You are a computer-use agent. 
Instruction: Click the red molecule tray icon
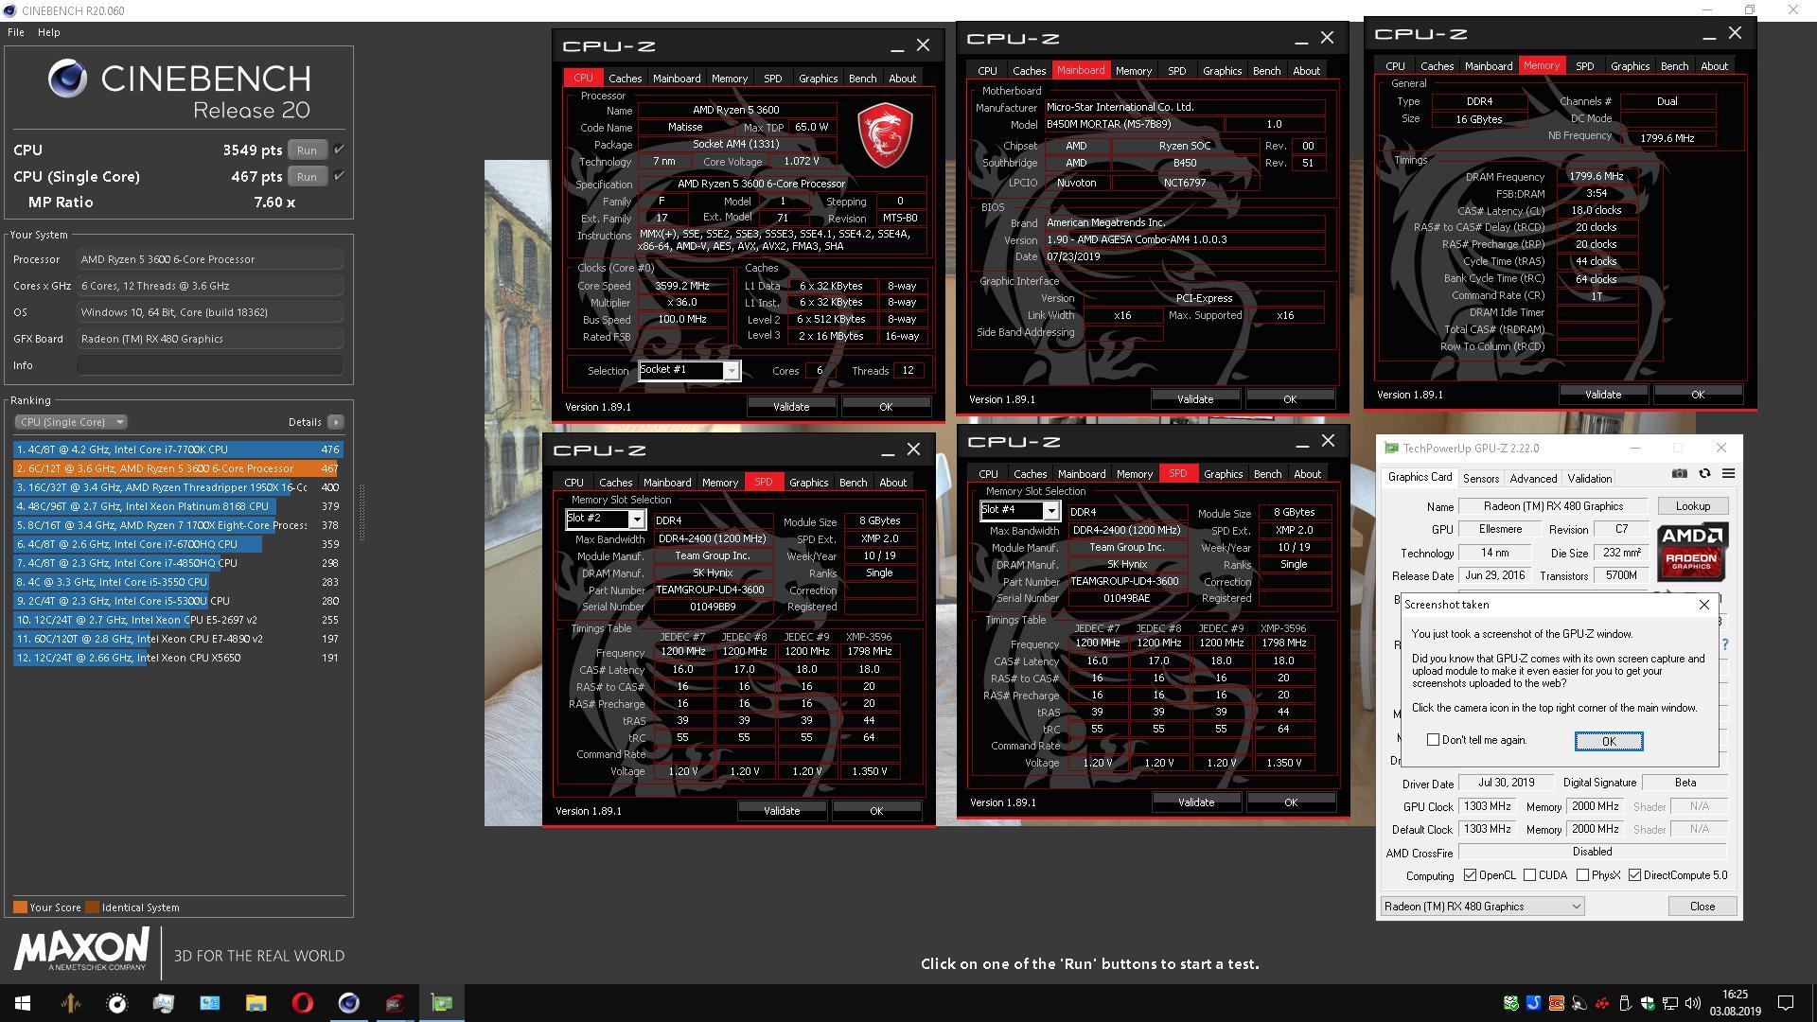coord(1602,1003)
